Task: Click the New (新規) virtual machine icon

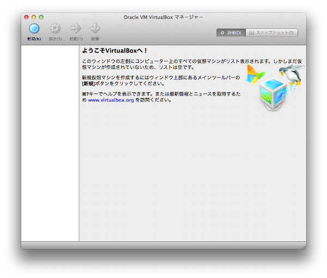Action: (34, 28)
